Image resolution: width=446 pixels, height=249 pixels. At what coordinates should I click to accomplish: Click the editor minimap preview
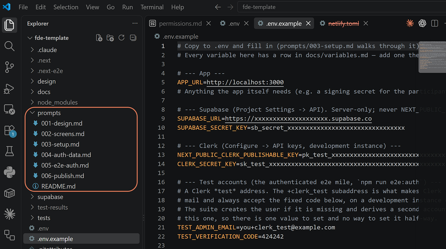432,57
